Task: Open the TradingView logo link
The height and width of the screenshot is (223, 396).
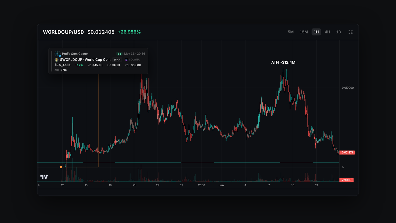Action: tap(44, 177)
